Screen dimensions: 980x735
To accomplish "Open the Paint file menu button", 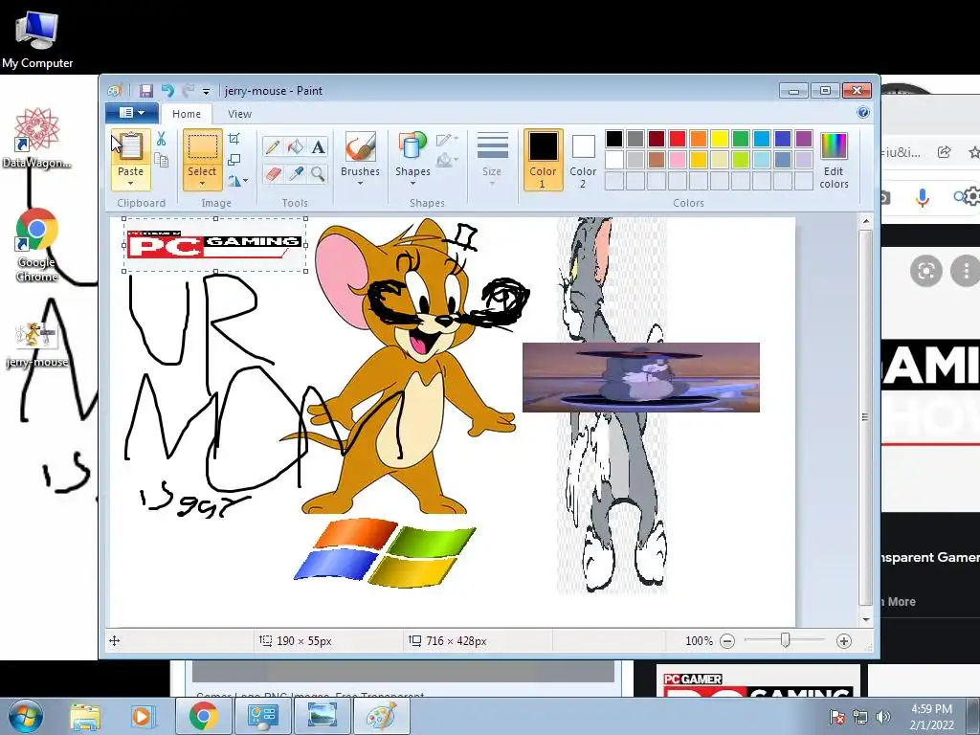I will click(x=131, y=113).
